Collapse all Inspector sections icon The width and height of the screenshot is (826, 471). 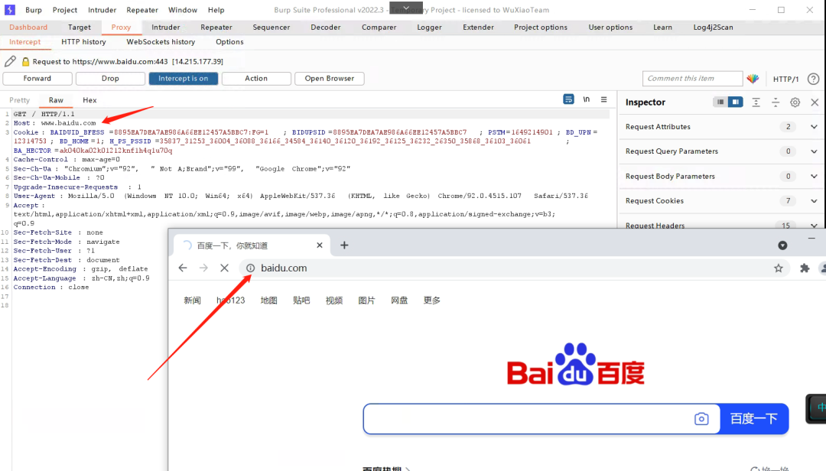pyautogui.click(x=775, y=102)
